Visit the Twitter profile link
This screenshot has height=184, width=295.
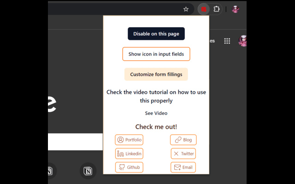coord(183,154)
